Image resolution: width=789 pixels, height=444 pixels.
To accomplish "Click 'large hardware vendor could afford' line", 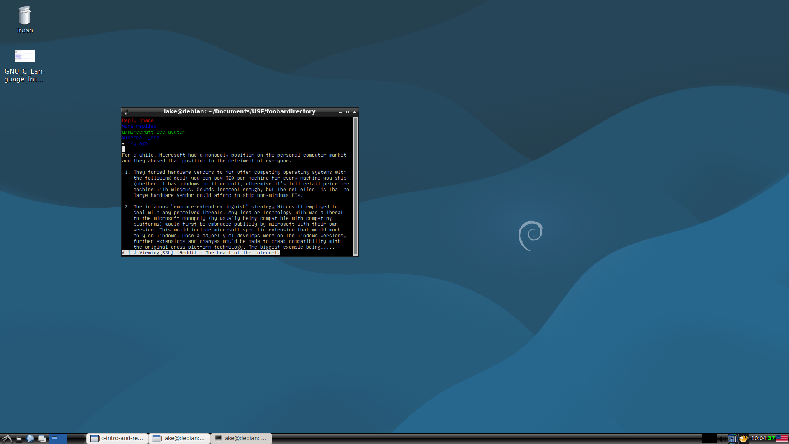I will pos(218,195).
